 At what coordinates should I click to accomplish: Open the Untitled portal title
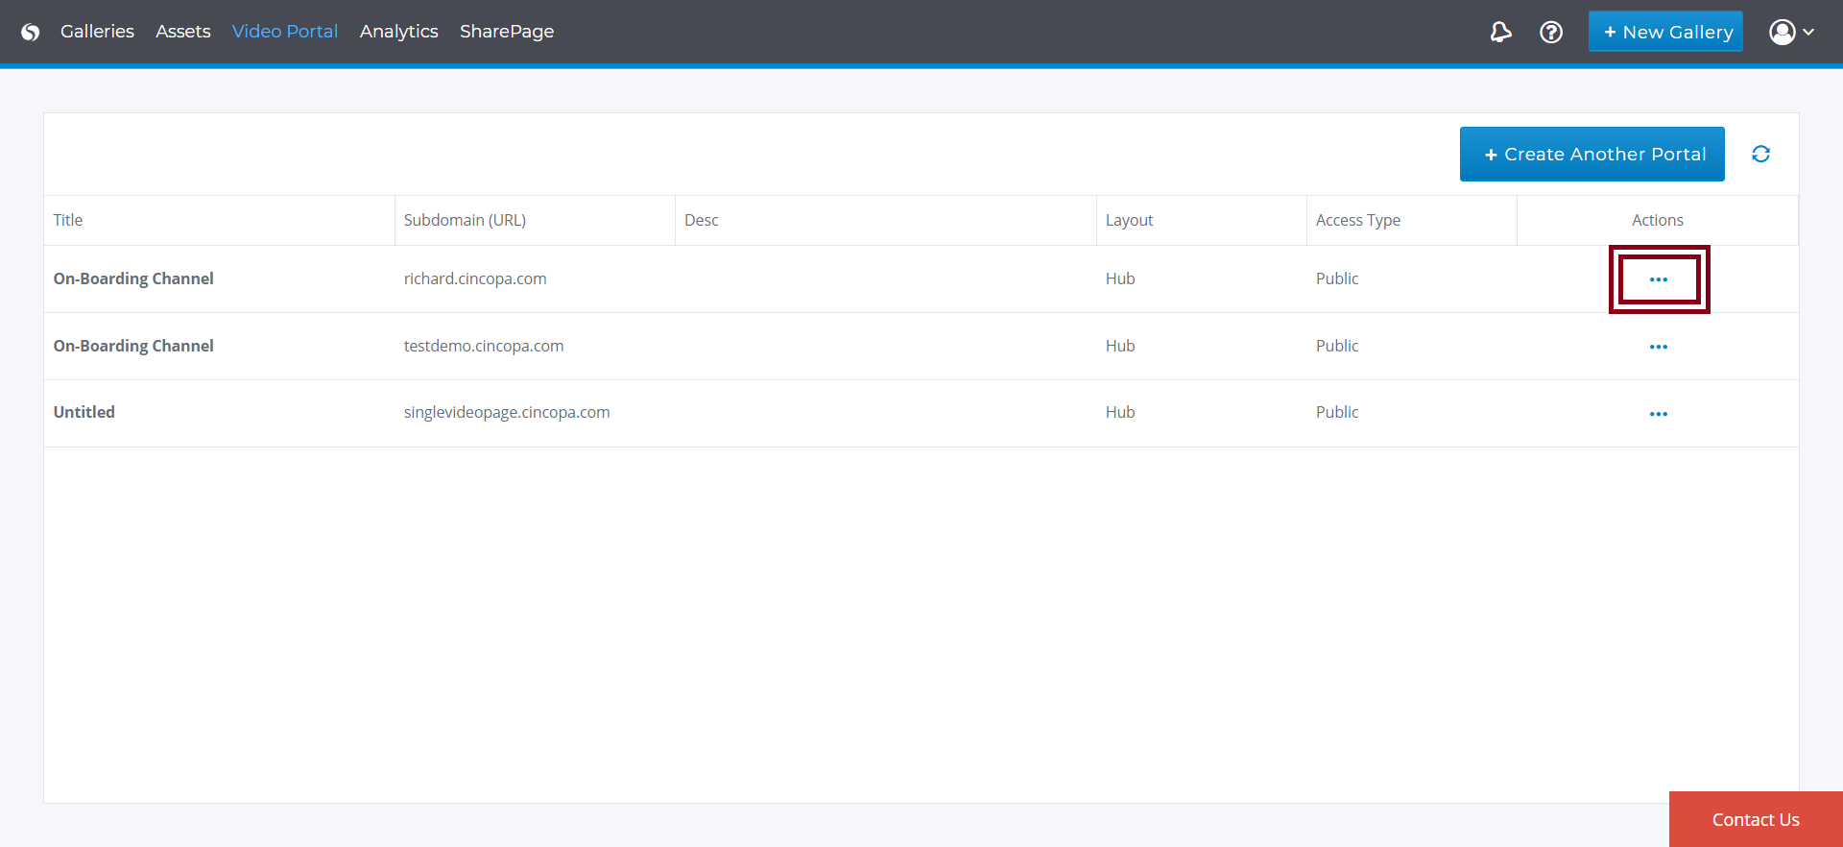click(84, 412)
